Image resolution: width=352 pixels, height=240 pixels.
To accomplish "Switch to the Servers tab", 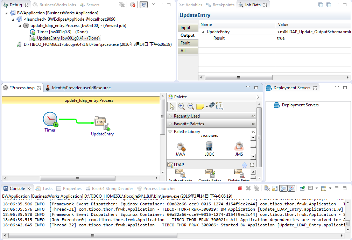I will click(90, 5).
